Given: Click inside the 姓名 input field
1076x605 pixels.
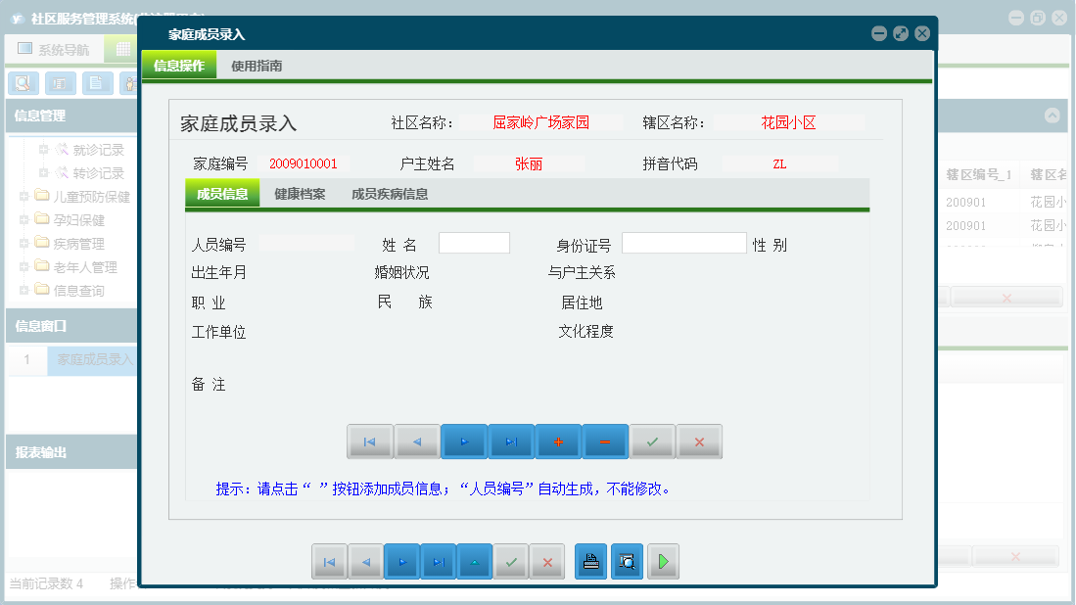Looking at the screenshot, I should (474, 242).
